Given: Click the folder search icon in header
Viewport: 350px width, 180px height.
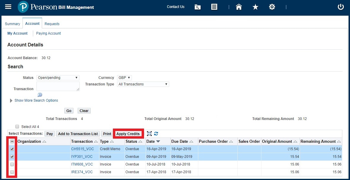Looking at the screenshot, I should tap(198, 7).
